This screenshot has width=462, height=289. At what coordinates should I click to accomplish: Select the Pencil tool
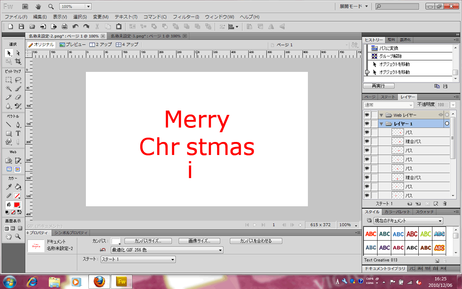(9, 97)
